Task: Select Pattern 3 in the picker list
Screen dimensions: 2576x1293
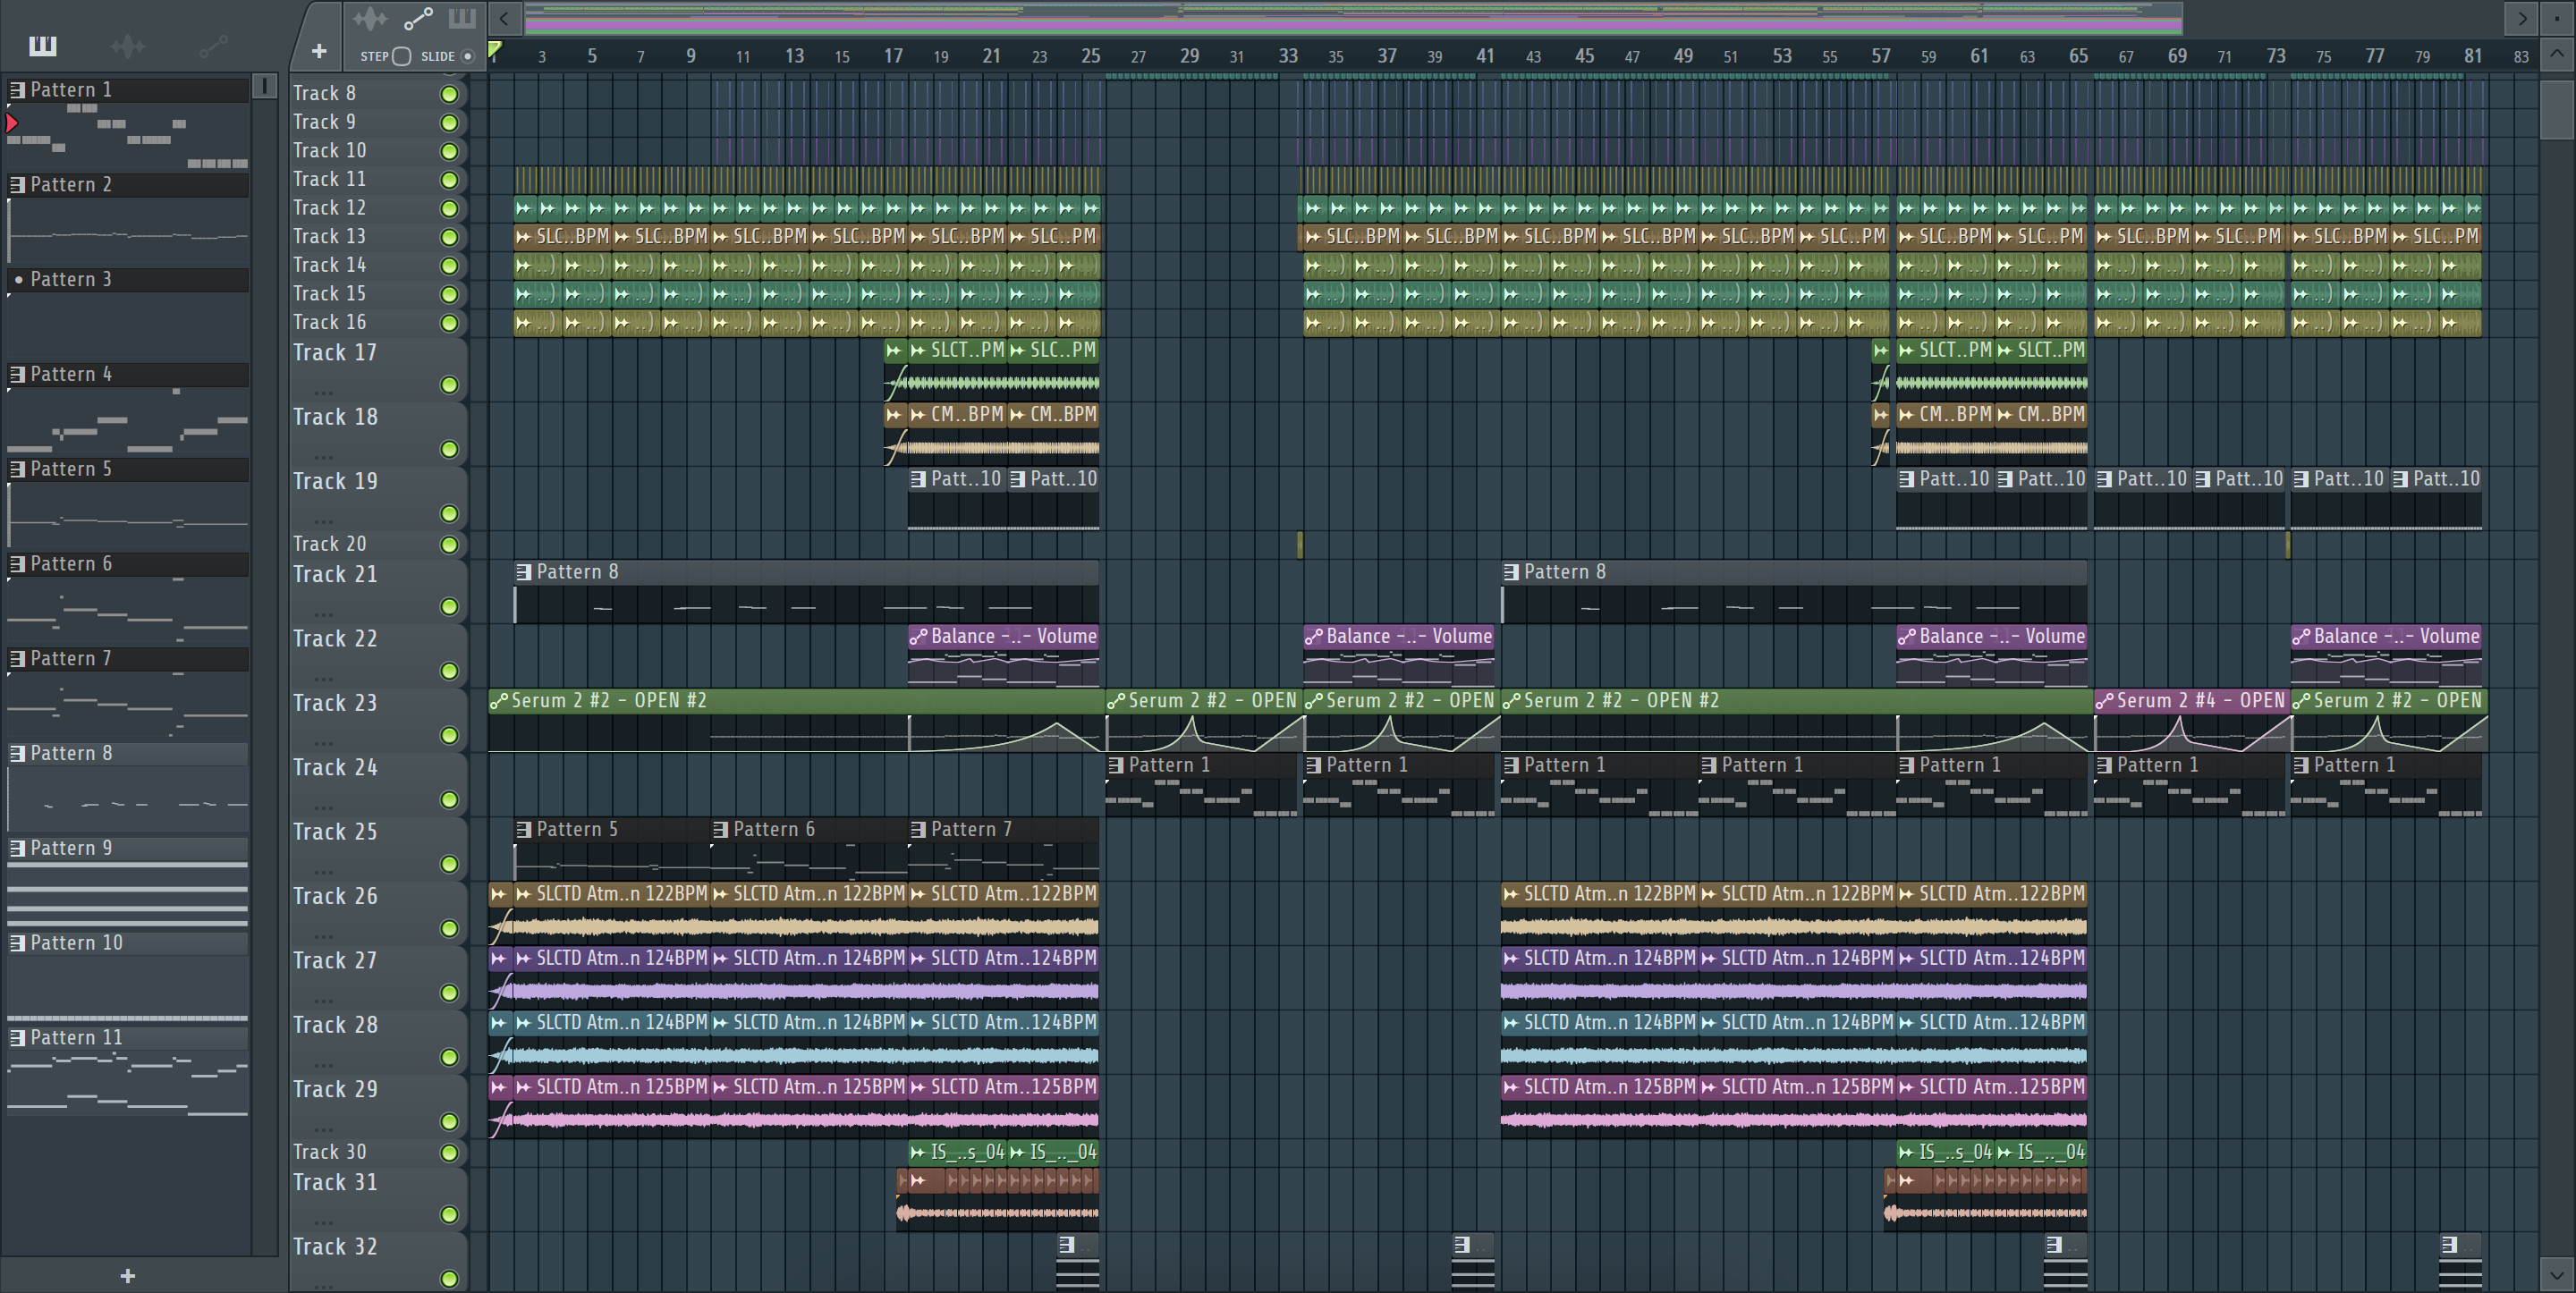Action: click(128, 279)
